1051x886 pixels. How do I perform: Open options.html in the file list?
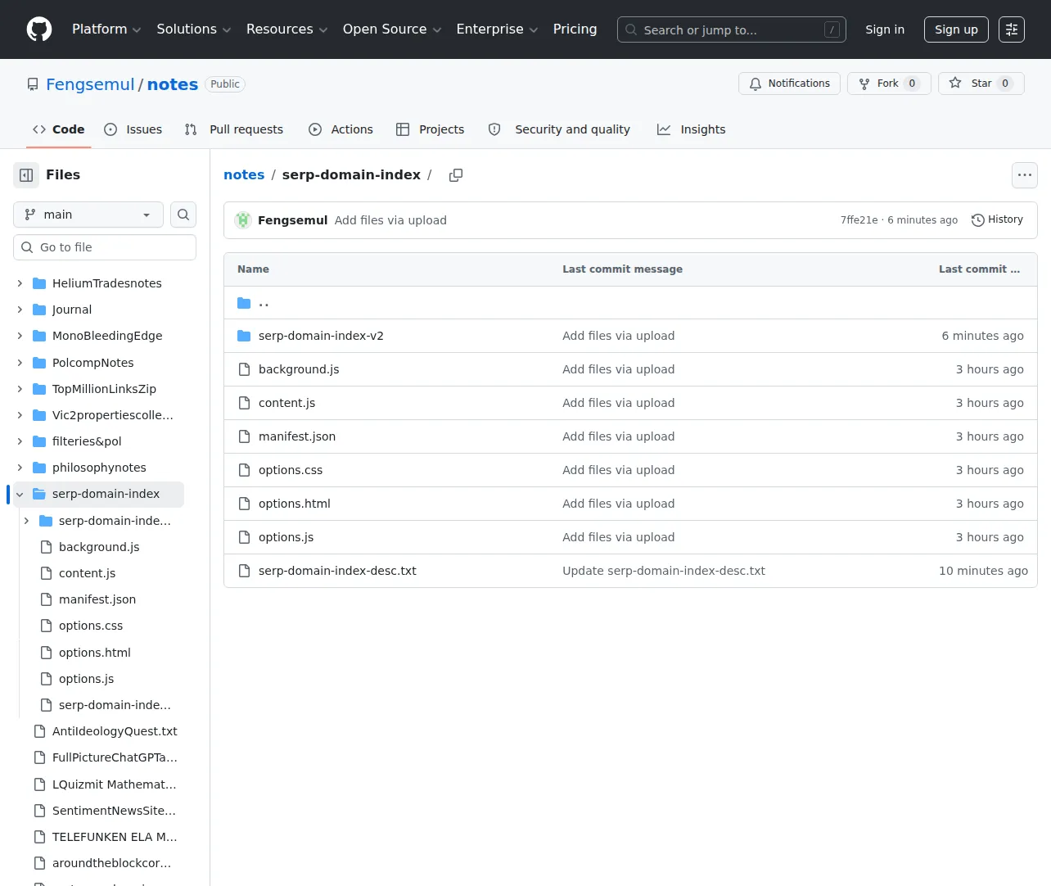coord(295,504)
